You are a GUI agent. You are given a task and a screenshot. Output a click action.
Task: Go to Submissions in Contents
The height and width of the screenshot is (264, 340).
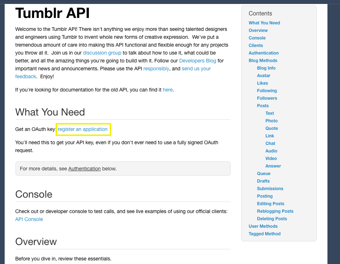(x=270, y=189)
